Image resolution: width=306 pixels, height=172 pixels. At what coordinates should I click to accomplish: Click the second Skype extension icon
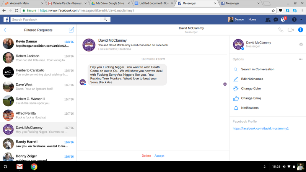click(x=295, y=11)
